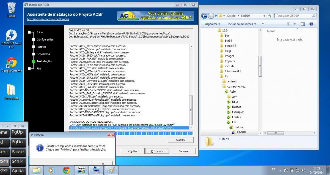
Task: Select the Repositório step checkbox
Action: [29, 54]
